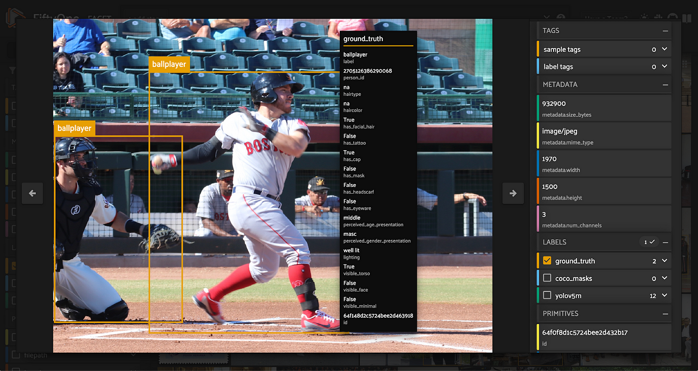Expand the sample tags row chevron
Image resolution: width=698 pixels, height=371 pixels.
point(665,49)
